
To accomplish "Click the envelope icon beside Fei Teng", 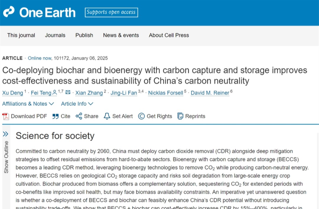I will 68,92.
